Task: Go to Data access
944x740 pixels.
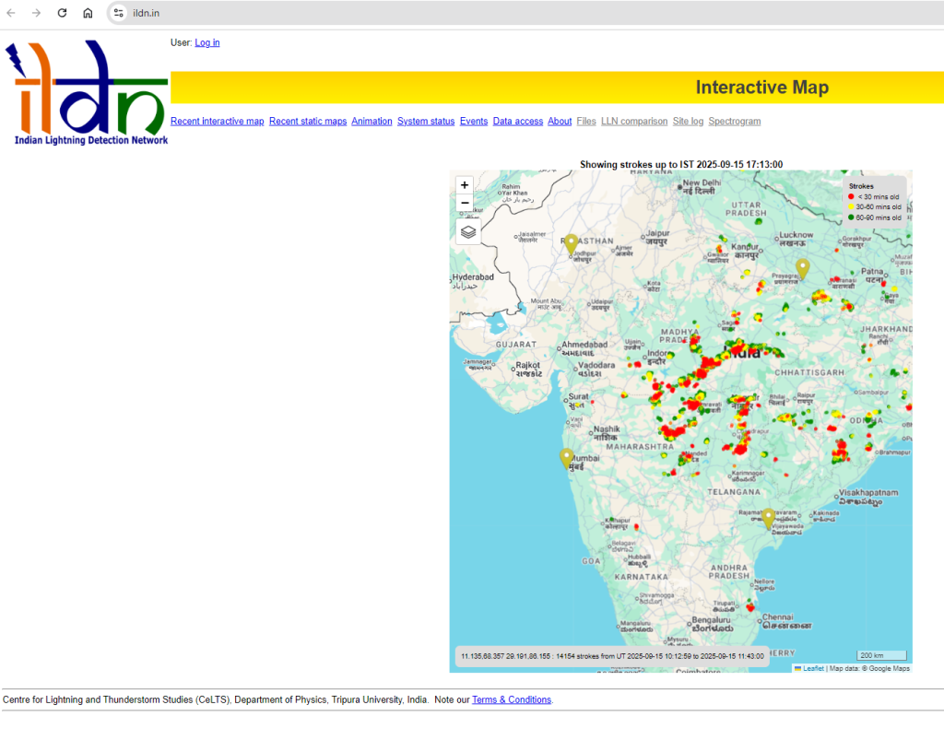Action: click(518, 122)
